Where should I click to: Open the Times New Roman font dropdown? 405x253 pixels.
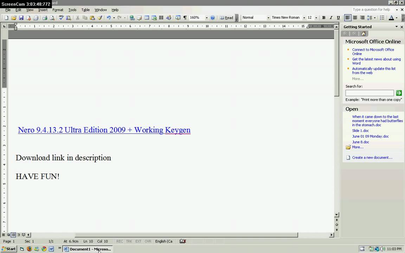pos(304,18)
